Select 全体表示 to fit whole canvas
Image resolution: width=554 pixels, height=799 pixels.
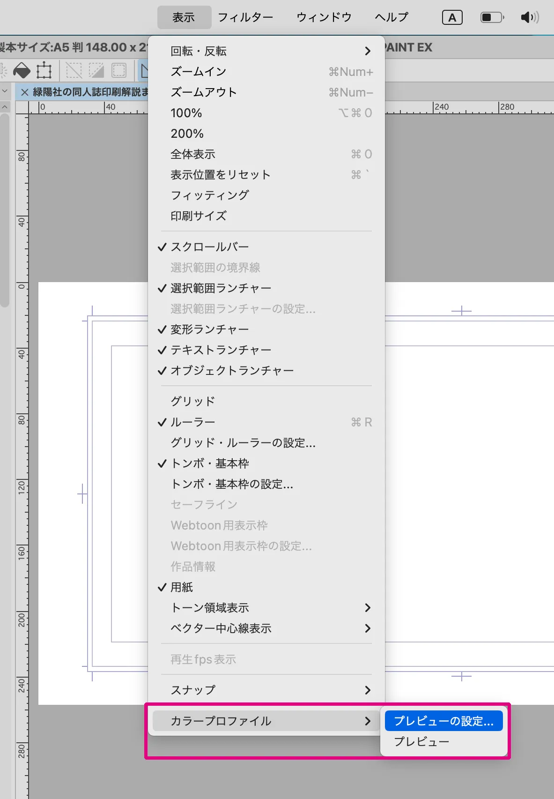(x=266, y=154)
